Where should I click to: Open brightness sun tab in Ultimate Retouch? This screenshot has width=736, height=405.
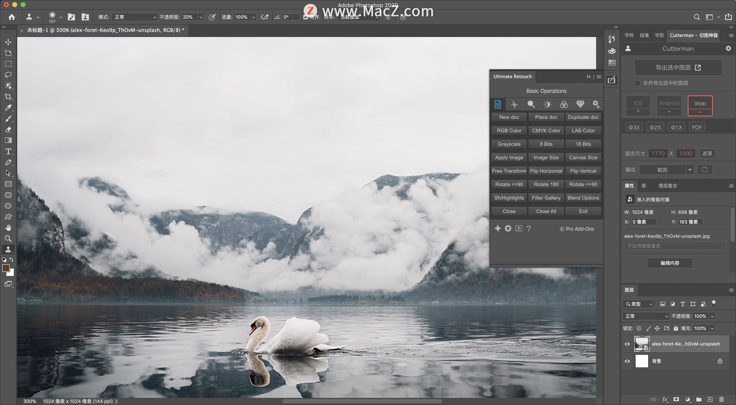coord(547,104)
